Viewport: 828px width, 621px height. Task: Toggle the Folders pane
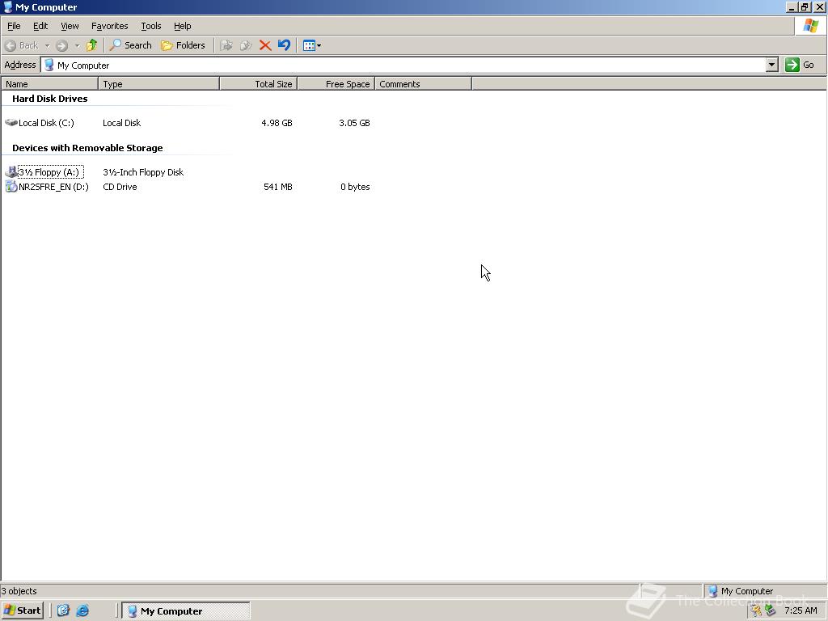[x=183, y=45]
